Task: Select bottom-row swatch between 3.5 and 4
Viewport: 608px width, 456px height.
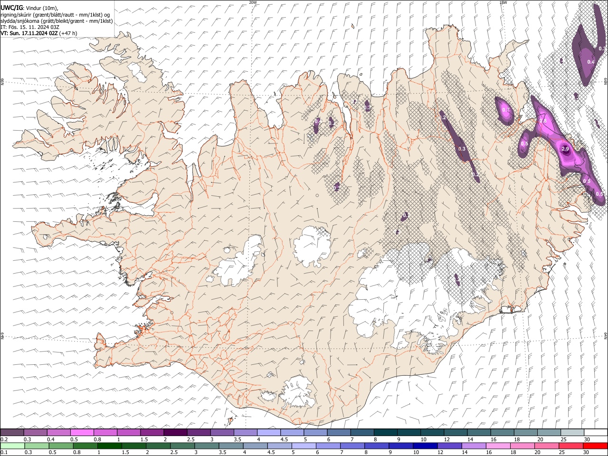Action: [x=231, y=446]
